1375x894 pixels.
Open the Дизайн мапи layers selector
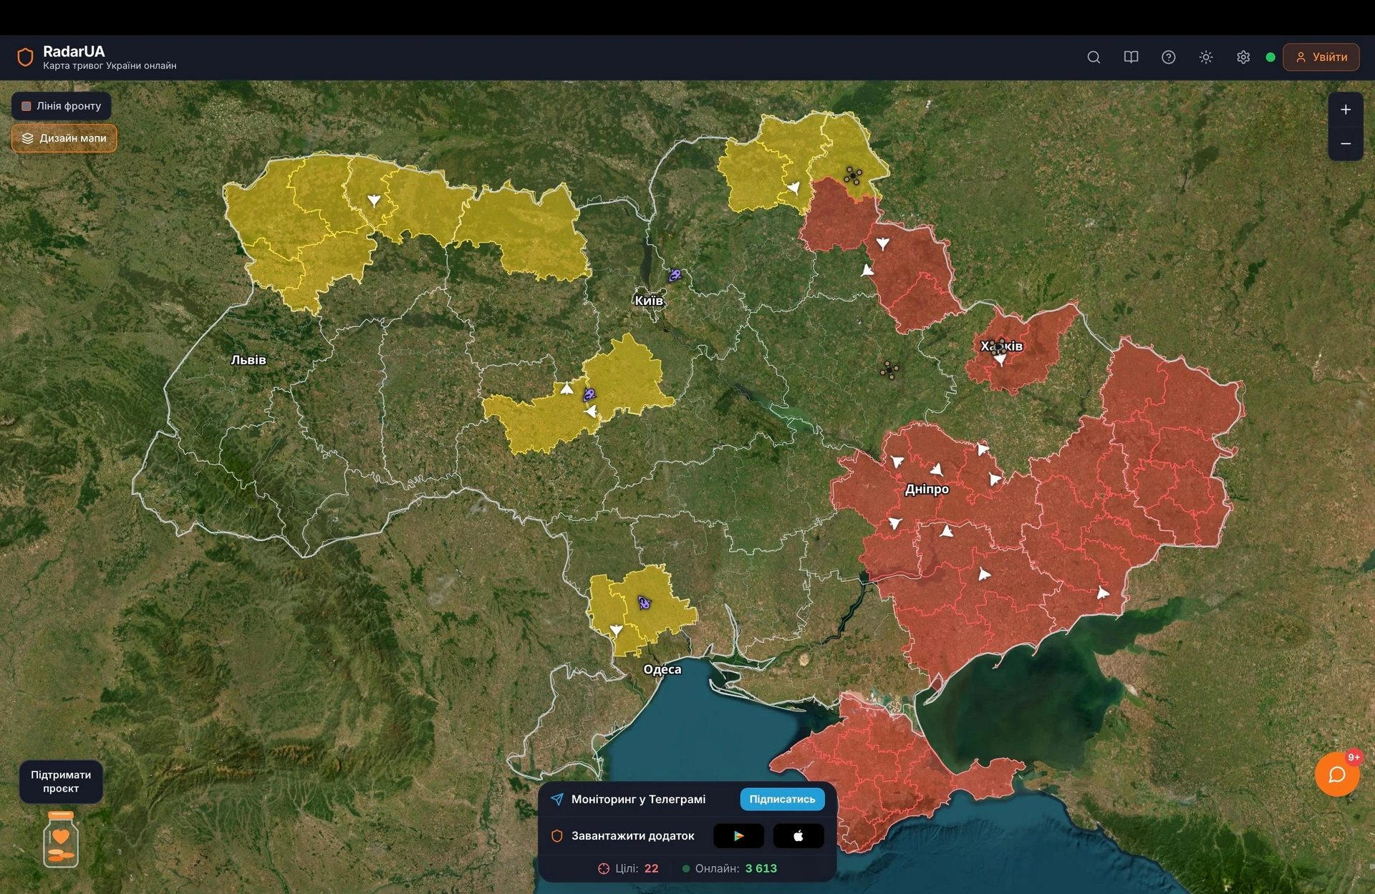(x=64, y=138)
